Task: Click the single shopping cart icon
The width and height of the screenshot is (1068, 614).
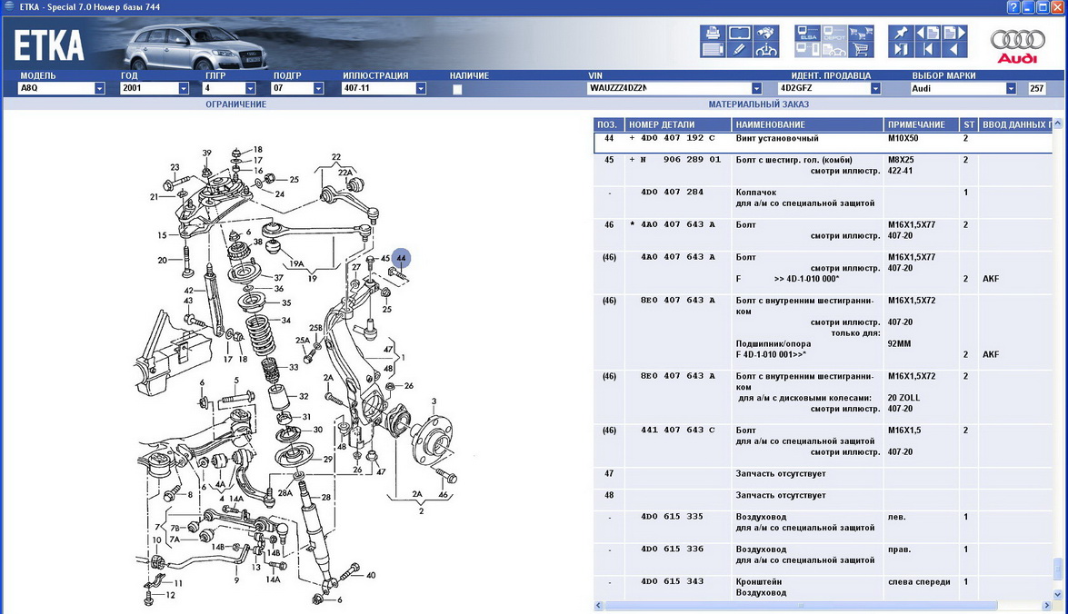Action: (861, 50)
